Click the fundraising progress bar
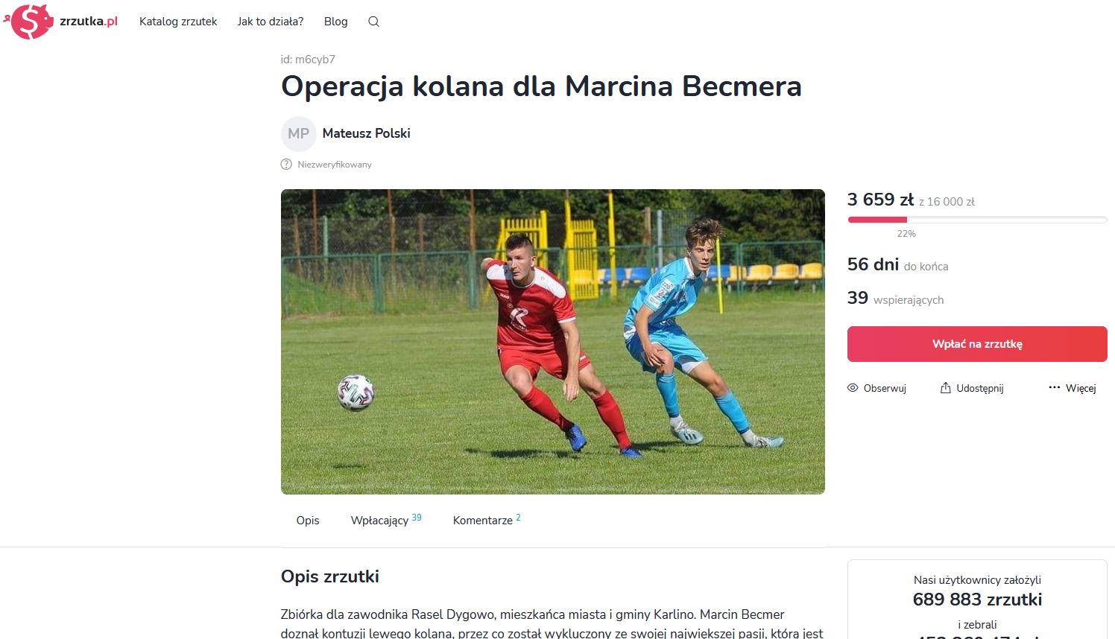This screenshot has width=1115, height=639. coord(977,220)
